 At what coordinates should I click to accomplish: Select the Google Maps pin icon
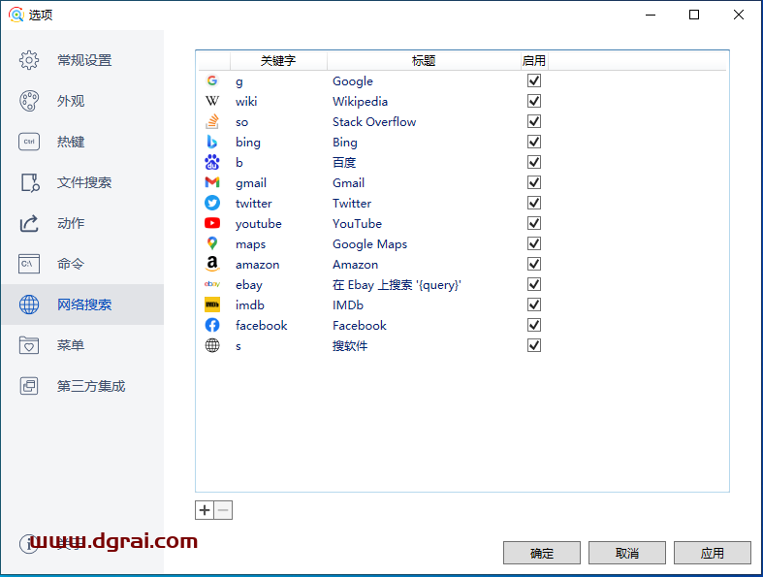(x=212, y=244)
